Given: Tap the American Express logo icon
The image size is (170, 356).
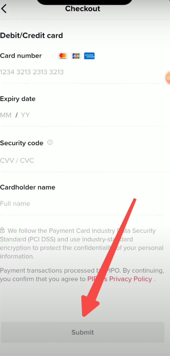Looking at the screenshot, I should pos(89,56).
